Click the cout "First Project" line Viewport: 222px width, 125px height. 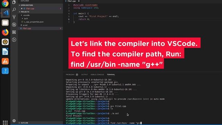pos(99,16)
